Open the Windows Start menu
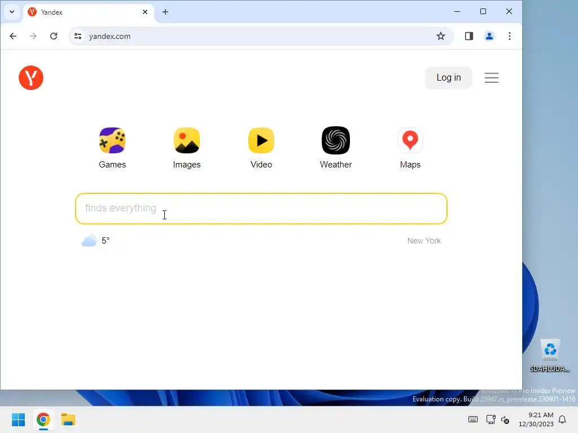 pos(19,419)
